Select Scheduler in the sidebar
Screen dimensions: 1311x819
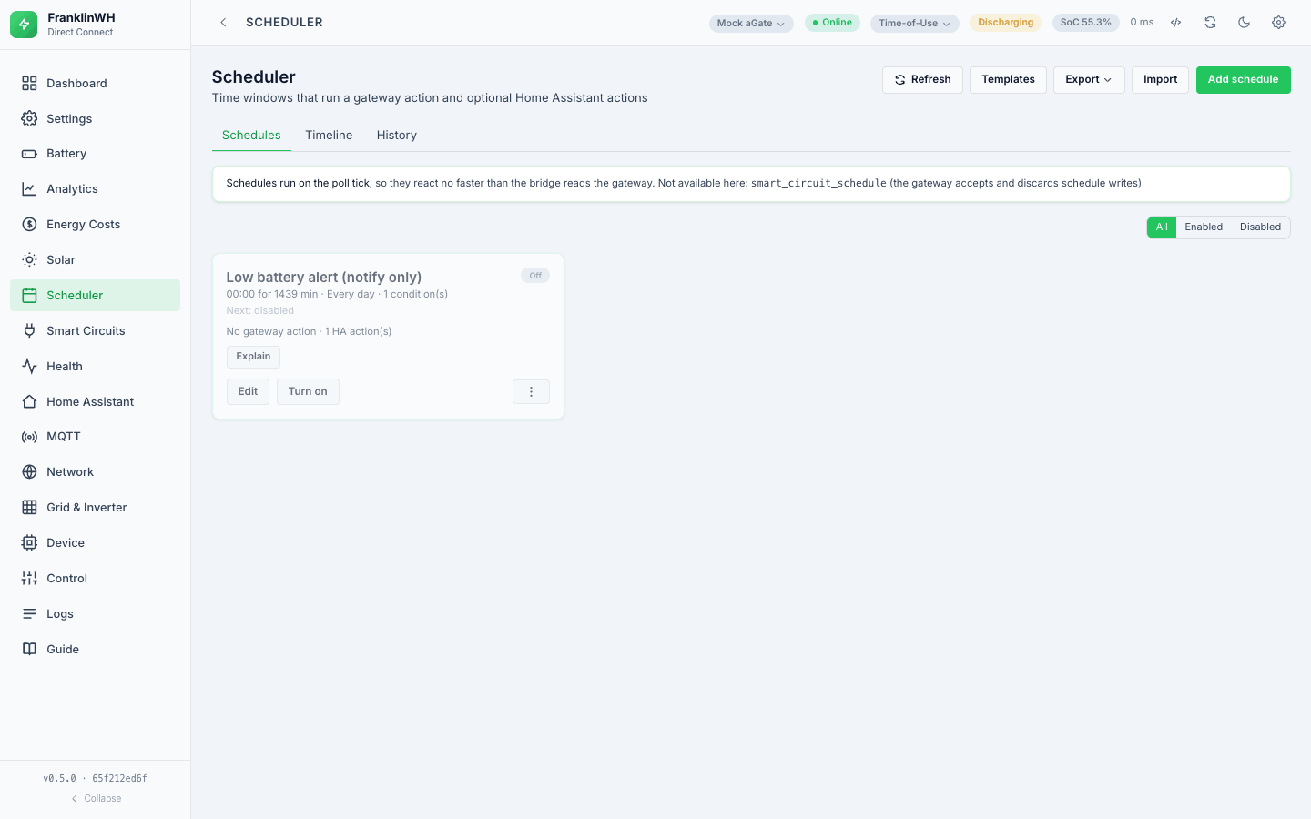click(x=95, y=296)
